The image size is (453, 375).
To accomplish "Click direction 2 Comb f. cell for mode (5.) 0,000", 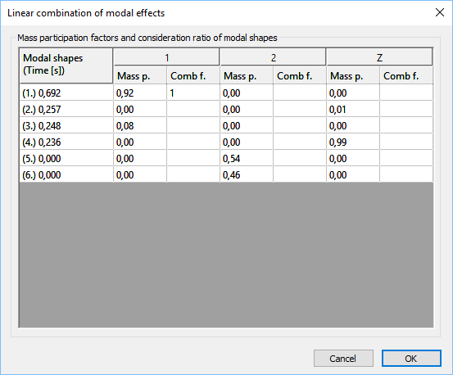I will pyautogui.click(x=300, y=158).
